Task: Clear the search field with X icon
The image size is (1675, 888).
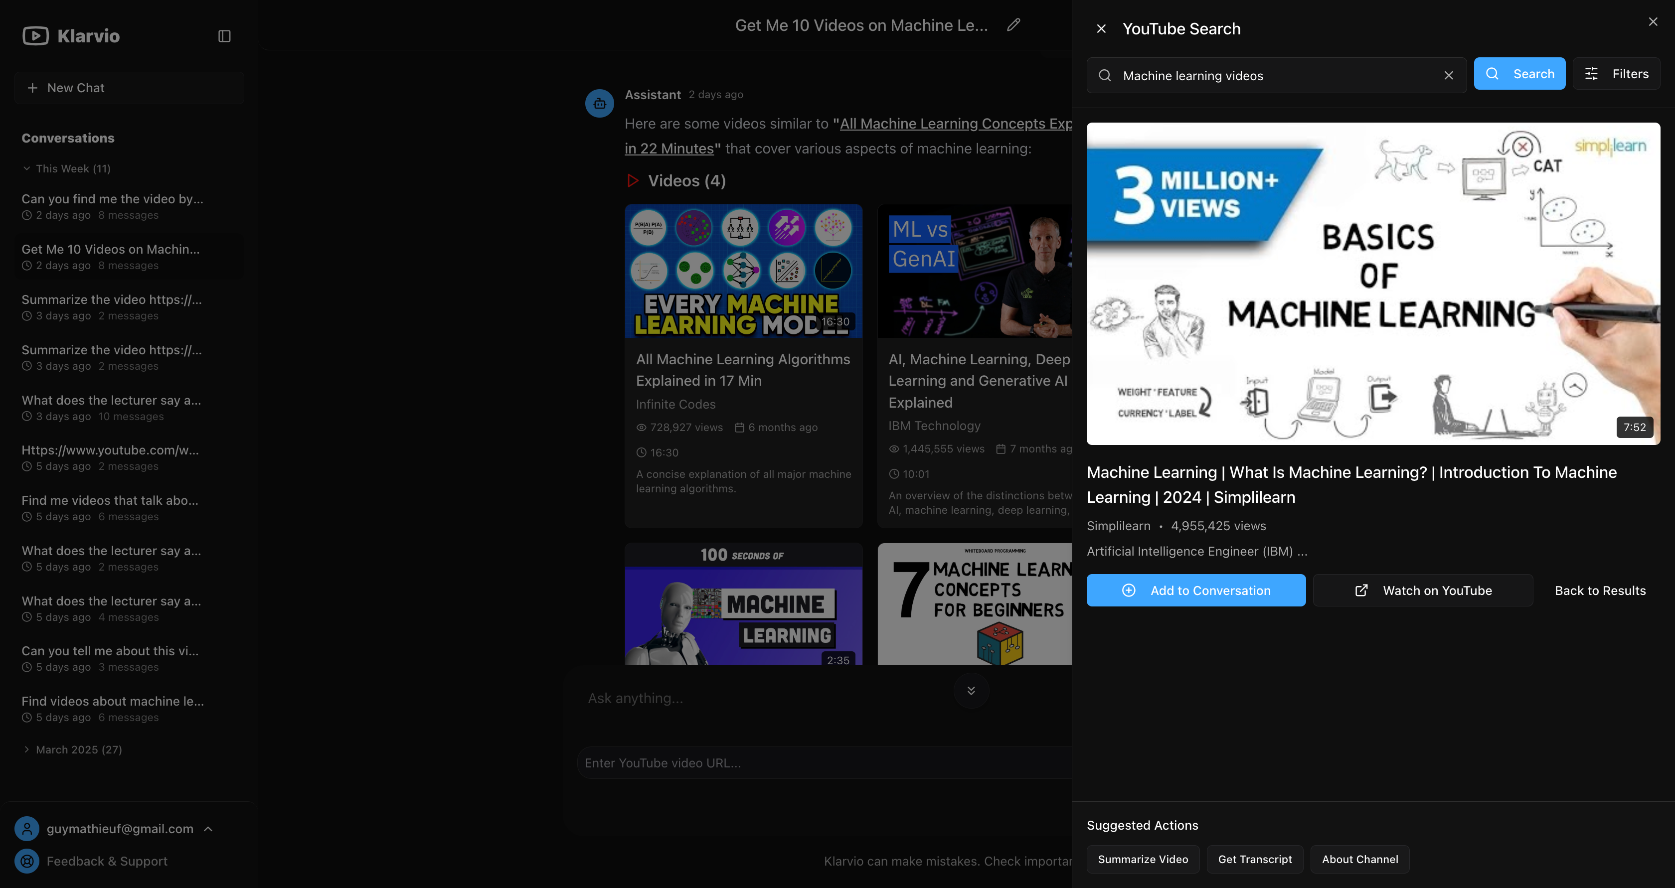Action: pos(1448,75)
